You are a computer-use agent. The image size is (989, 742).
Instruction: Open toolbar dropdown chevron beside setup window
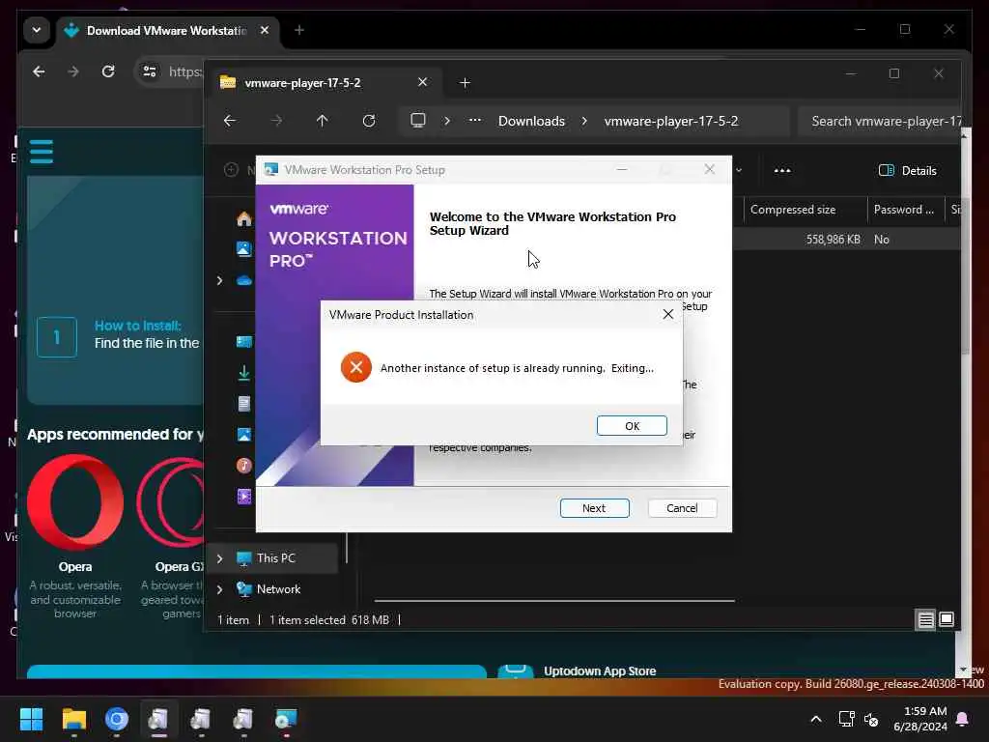coord(739,170)
